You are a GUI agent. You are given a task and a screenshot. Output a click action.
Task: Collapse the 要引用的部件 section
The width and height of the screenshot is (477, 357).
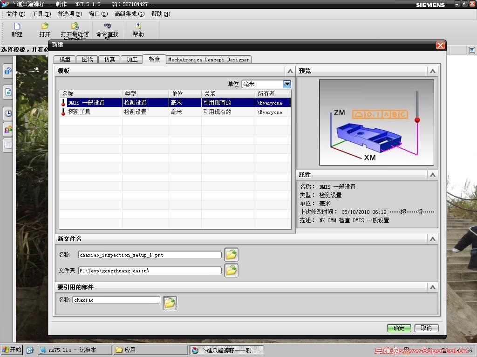433,287
